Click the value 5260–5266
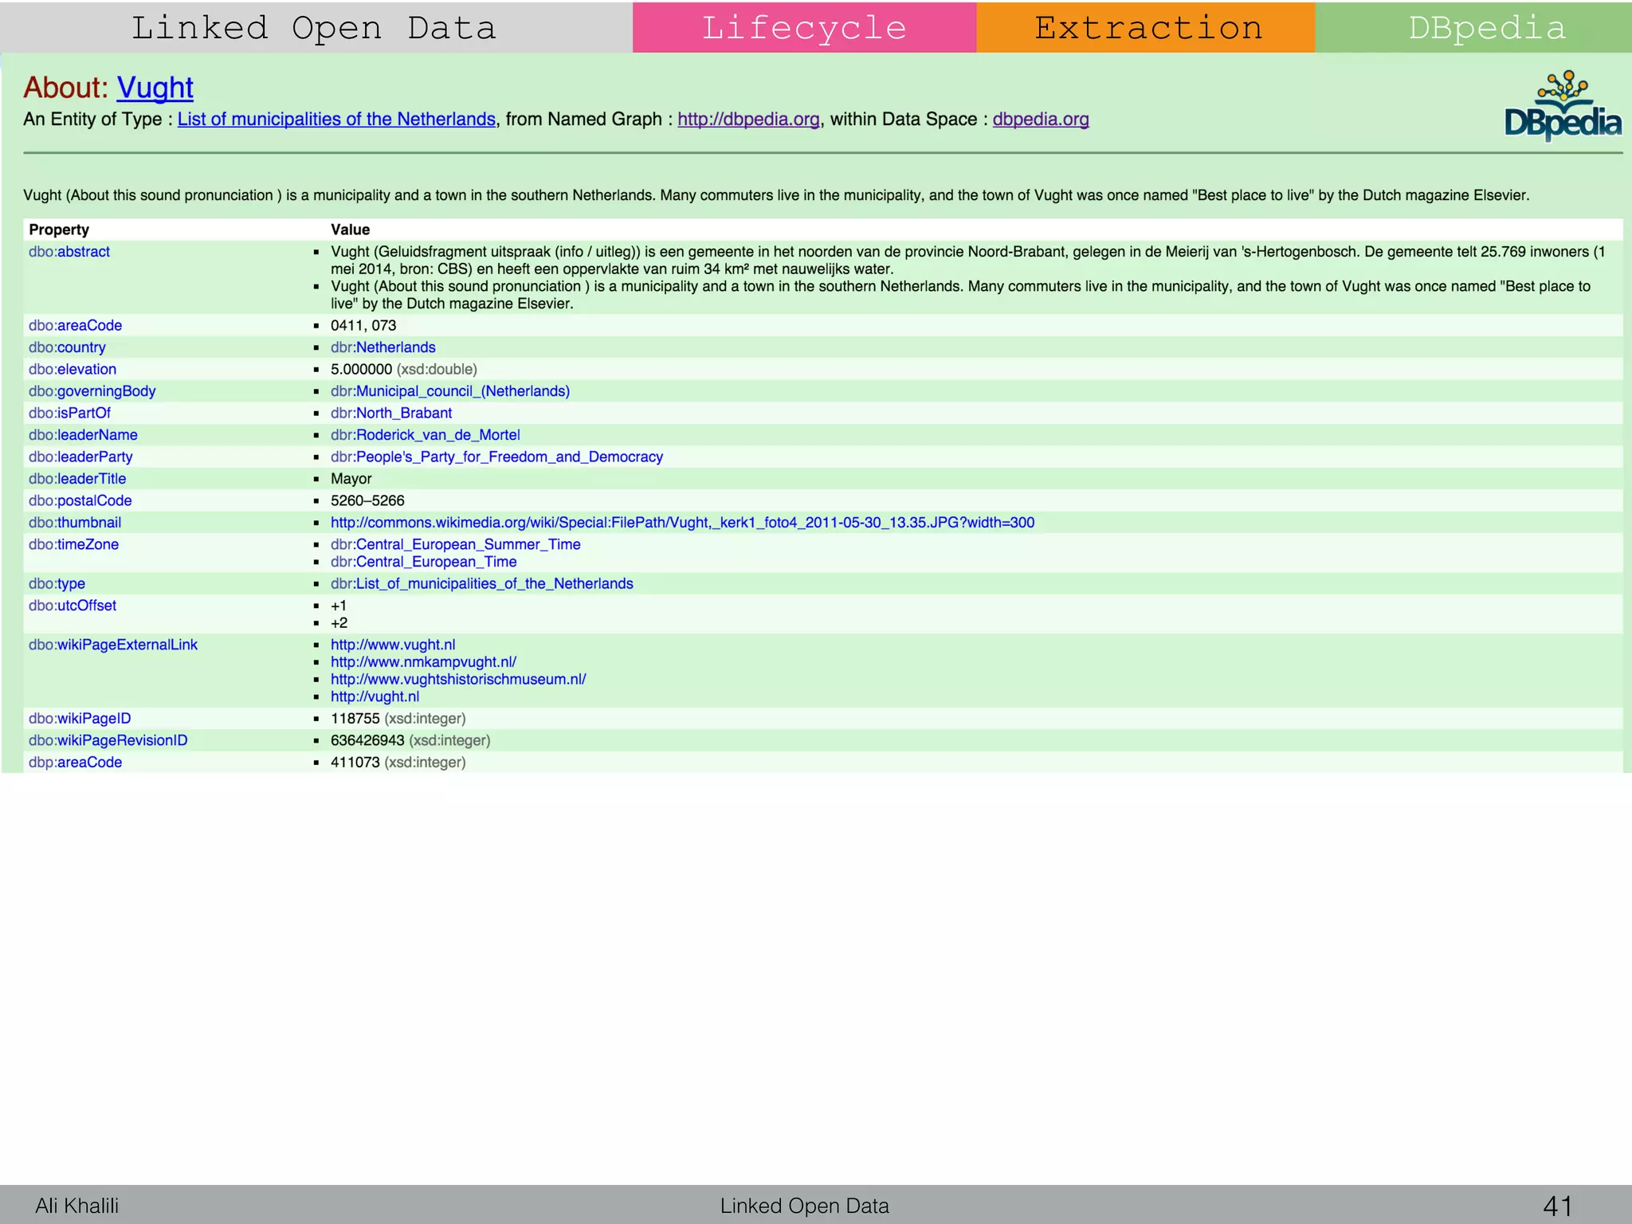Image resolution: width=1632 pixels, height=1224 pixels. 367,501
